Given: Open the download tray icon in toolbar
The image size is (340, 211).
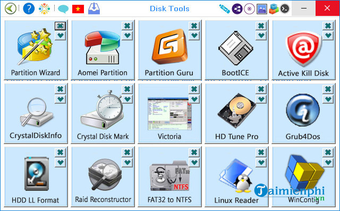Looking at the screenshot, I should [x=94, y=9].
